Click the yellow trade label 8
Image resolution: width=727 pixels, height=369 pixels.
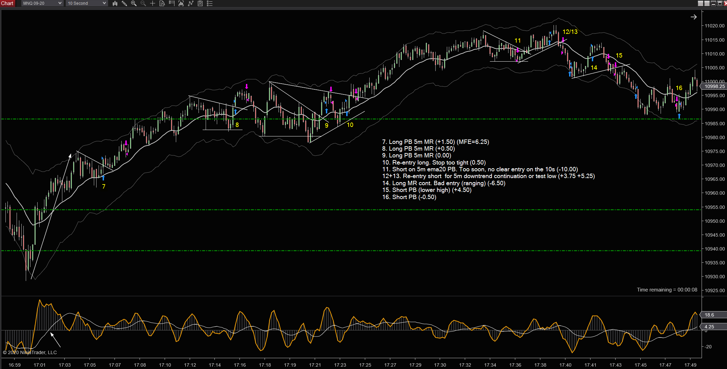237,125
